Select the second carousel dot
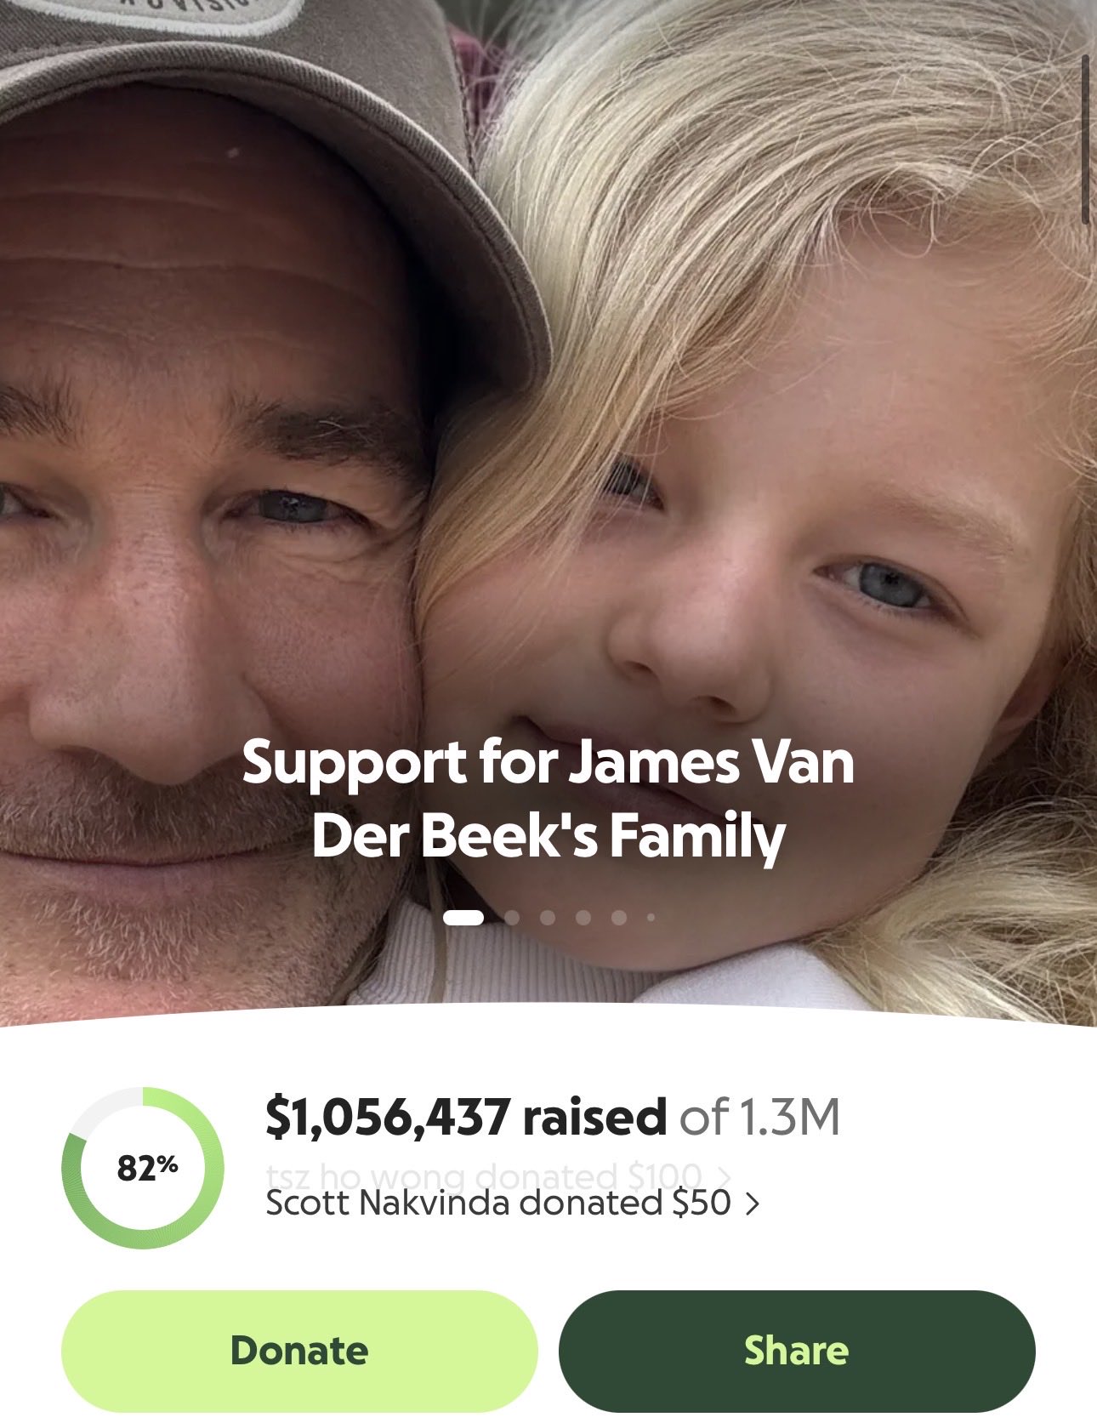The width and height of the screenshot is (1097, 1423). pyautogui.click(x=512, y=917)
